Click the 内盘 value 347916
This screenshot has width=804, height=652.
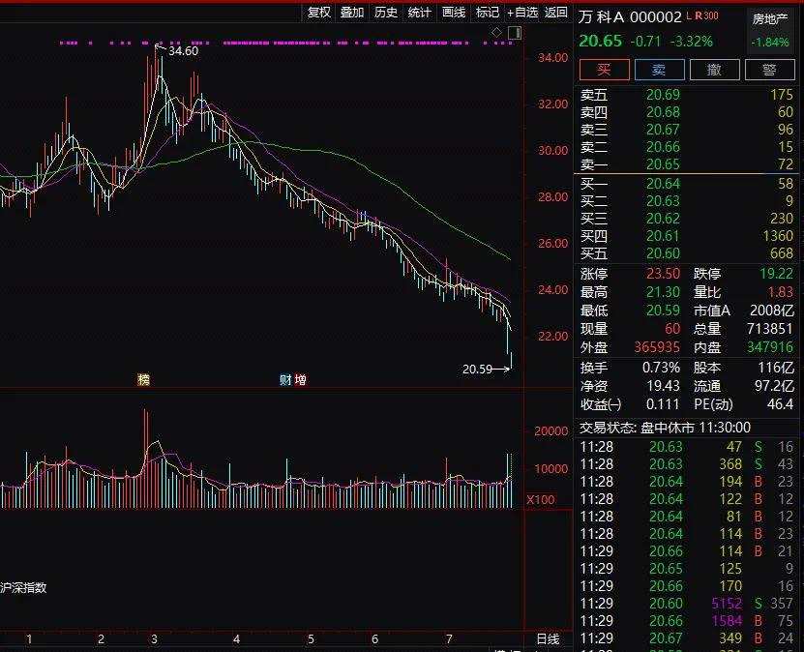[x=771, y=347]
